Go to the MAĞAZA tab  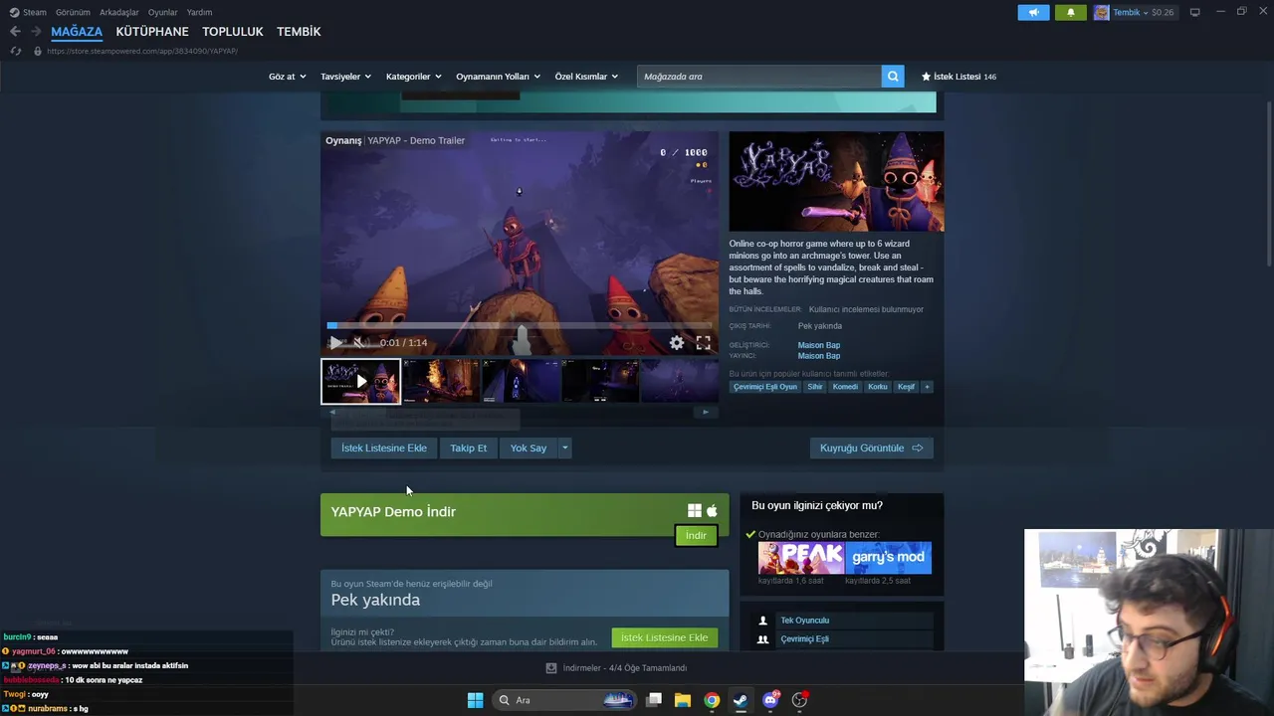77,32
